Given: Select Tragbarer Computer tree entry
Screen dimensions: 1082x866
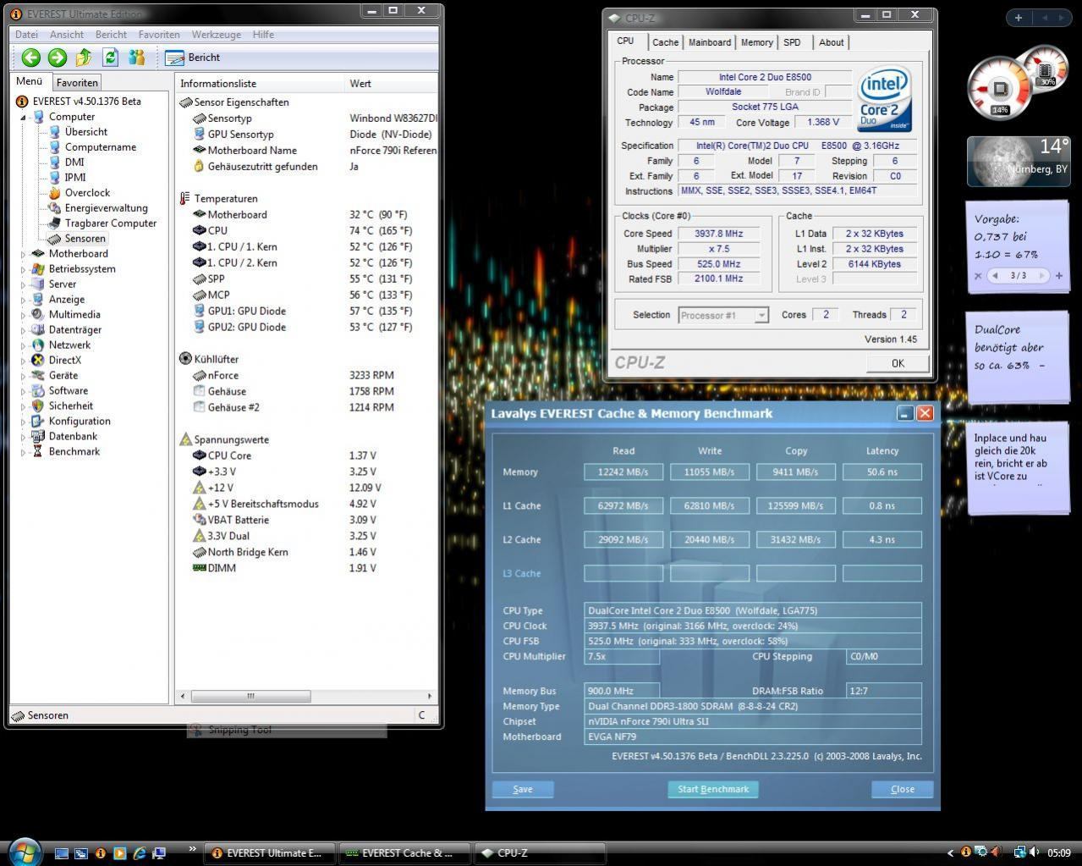Looking at the screenshot, I should pyautogui.click(x=110, y=223).
